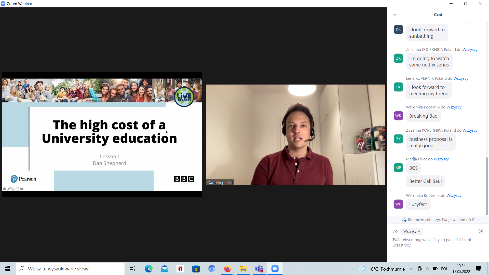This screenshot has width=489, height=275.
Task: Click slide next arrow icon
Action: [22, 189]
